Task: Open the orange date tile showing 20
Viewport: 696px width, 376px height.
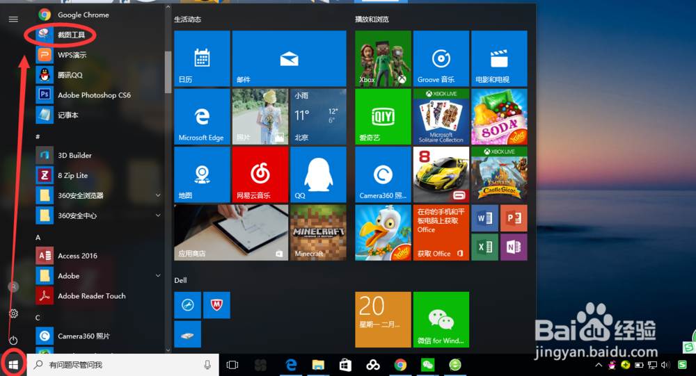Action: tap(383, 320)
